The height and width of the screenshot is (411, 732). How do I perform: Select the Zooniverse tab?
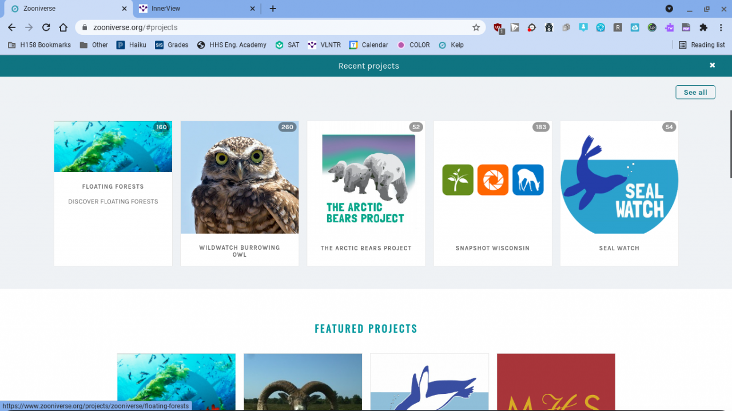coord(69,9)
